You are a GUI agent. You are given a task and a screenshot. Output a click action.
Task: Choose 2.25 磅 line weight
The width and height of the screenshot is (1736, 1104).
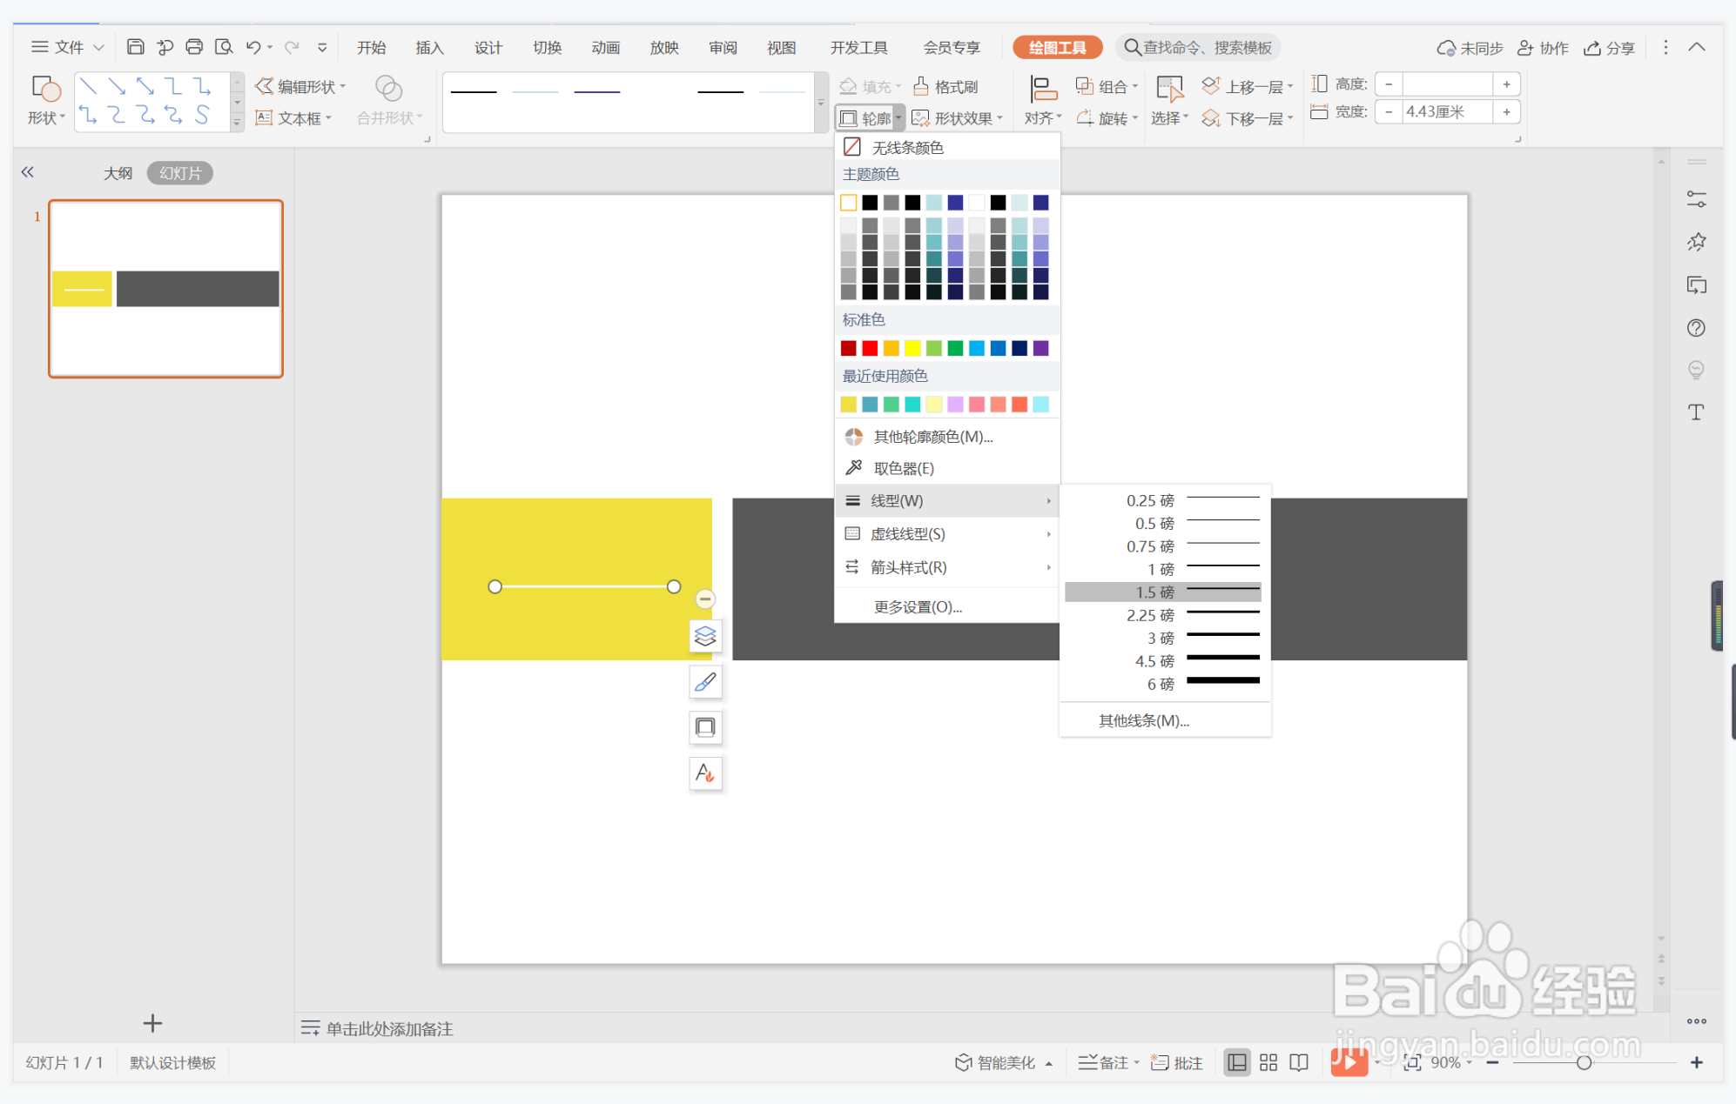[1163, 615]
